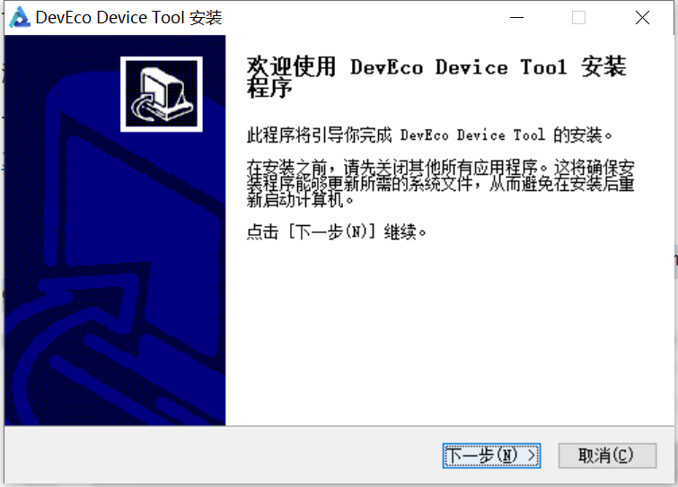678x487 pixels.
Task: Click the 下一步(N) button to continue
Action: pyautogui.click(x=491, y=456)
